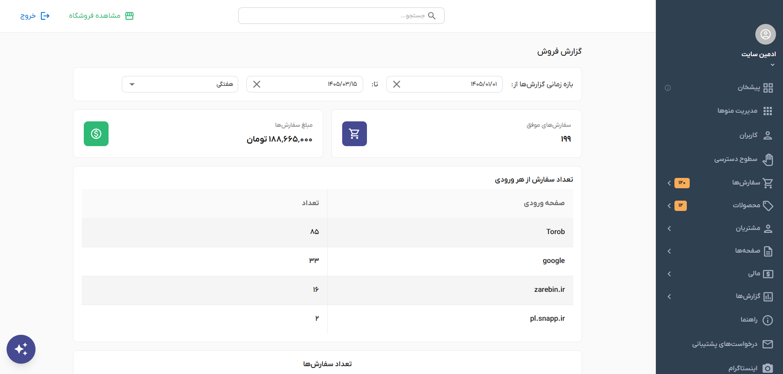
Task: Click the camera icon beside اینستاگرام
Action: (768, 368)
